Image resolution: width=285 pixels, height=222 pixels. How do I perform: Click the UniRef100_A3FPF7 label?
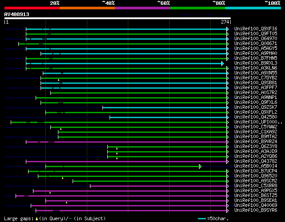[256, 88]
